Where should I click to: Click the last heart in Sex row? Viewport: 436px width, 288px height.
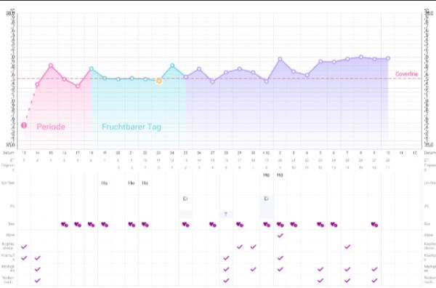click(x=374, y=224)
